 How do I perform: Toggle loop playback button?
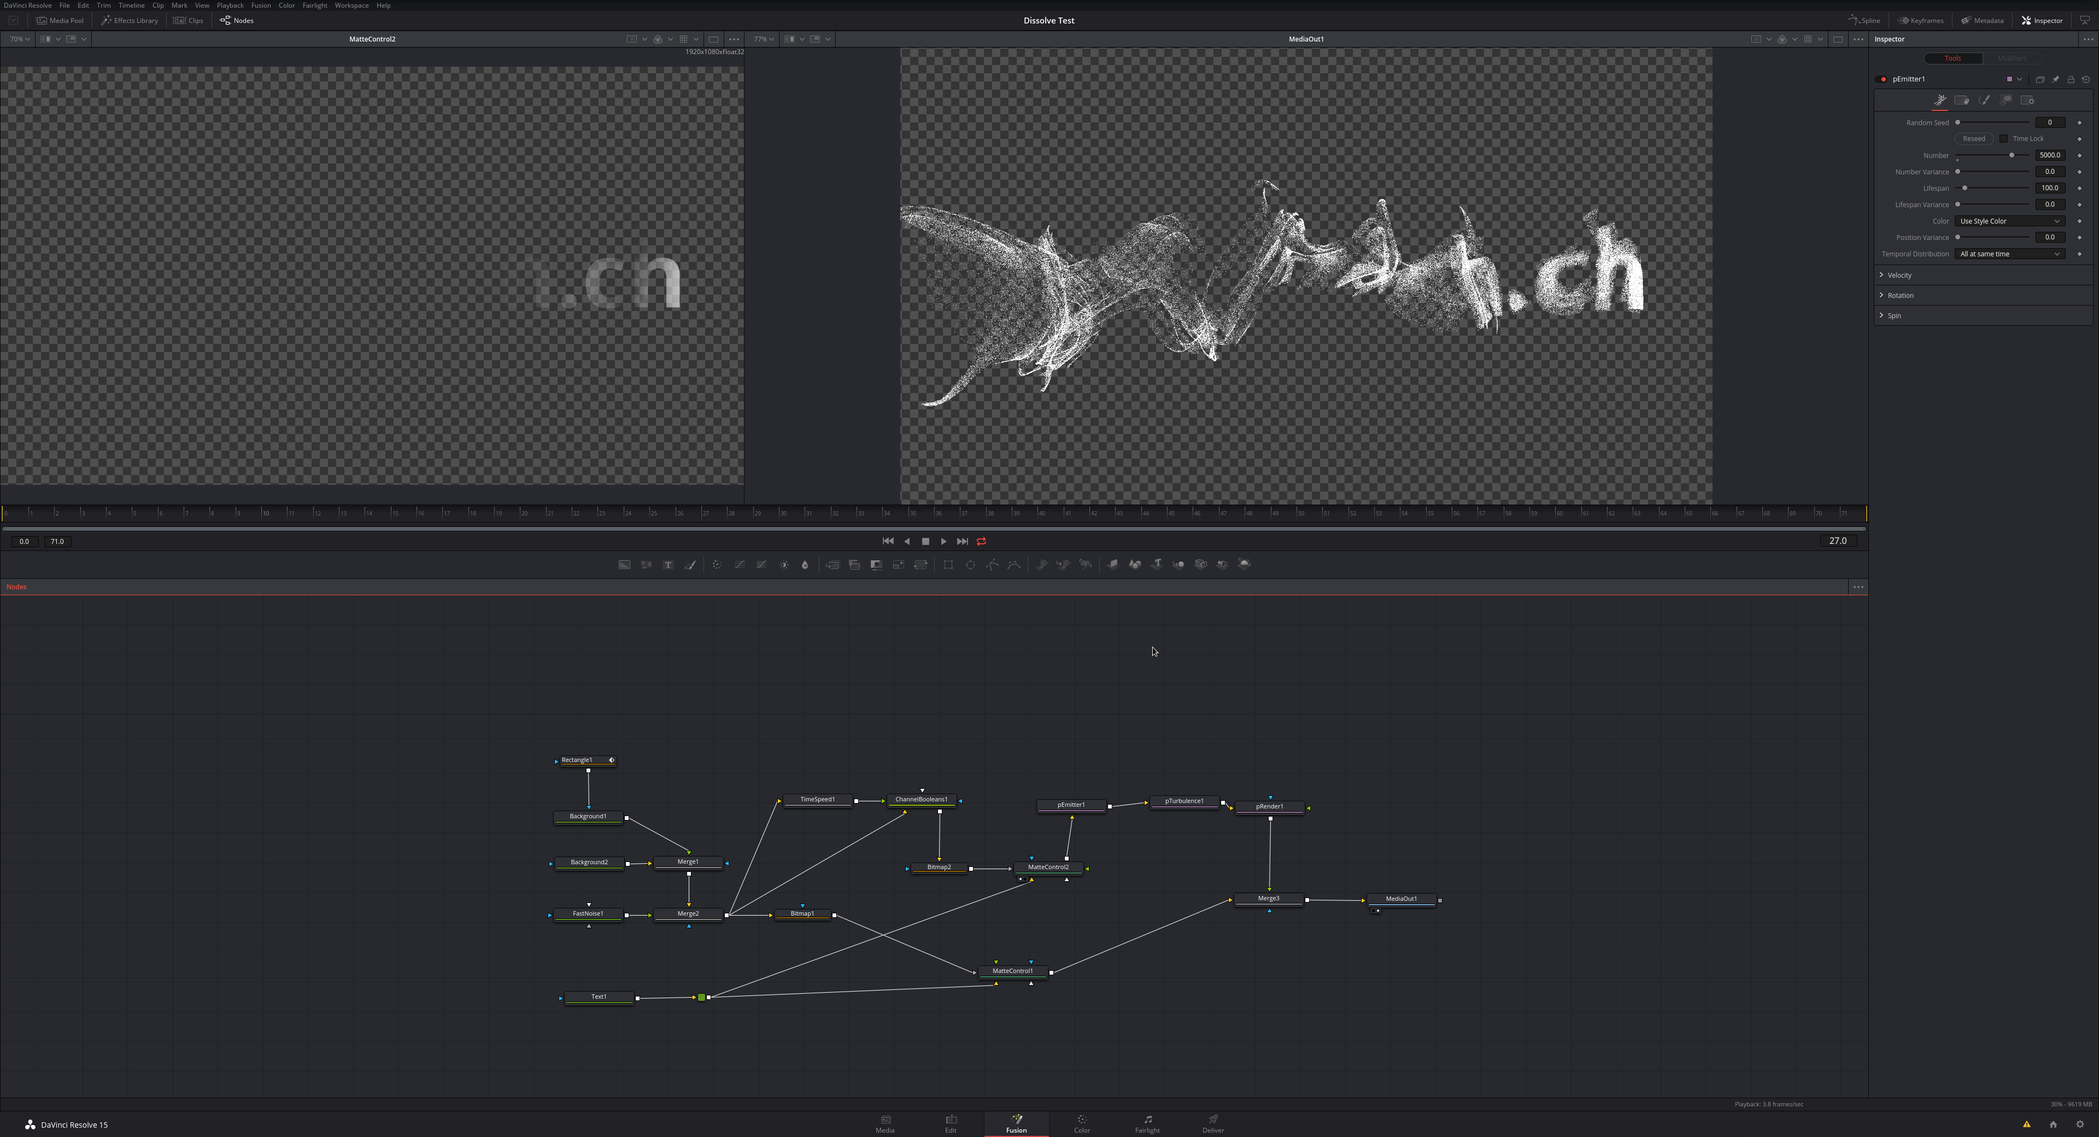[x=982, y=541]
